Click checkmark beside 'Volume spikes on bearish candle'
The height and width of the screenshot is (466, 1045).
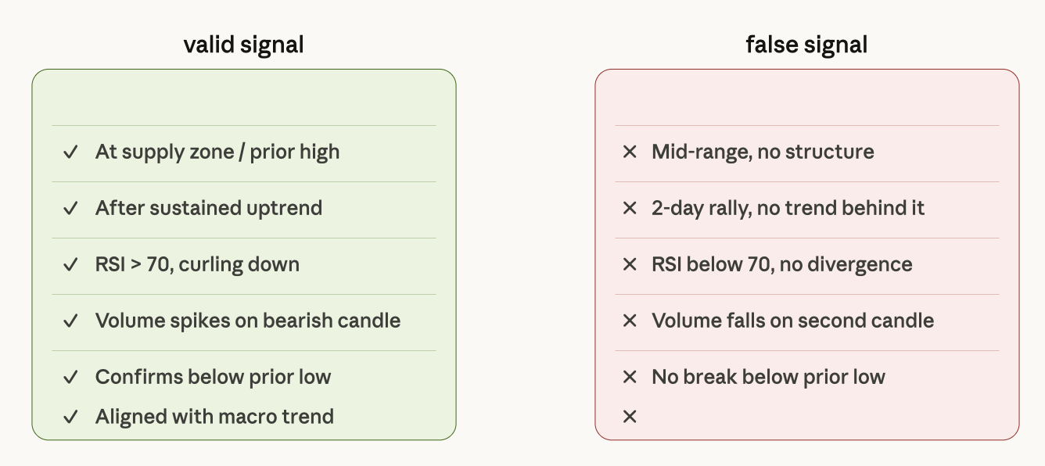pos(71,321)
